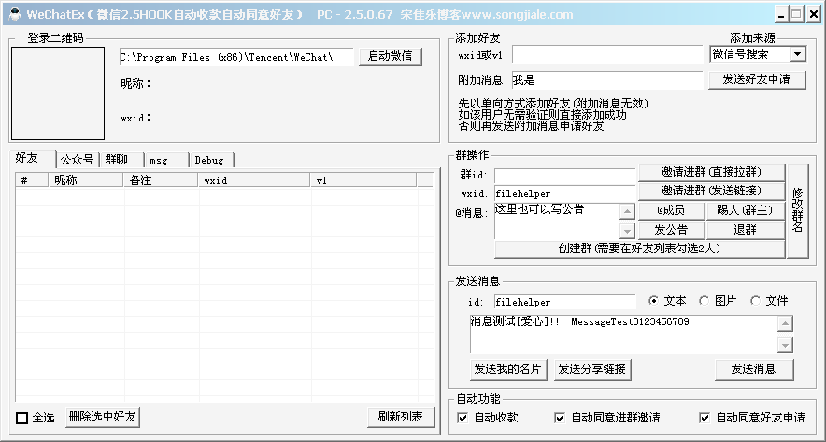Image resolution: width=826 pixels, height=442 pixels.
Task: Click the WeChat install path field
Action: click(236, 57)
